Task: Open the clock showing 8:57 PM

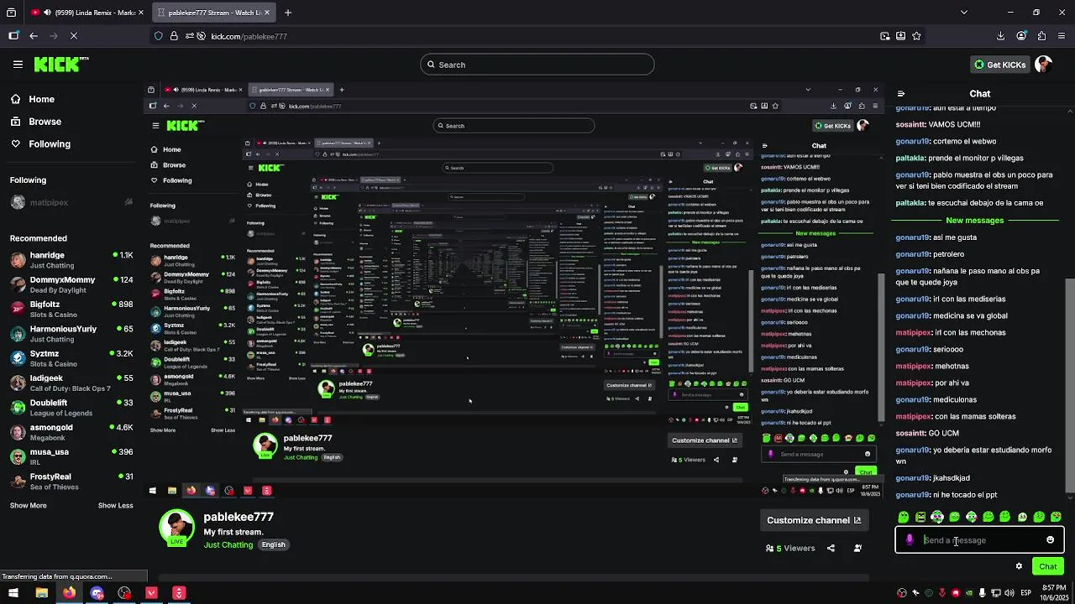Action: [1054, 593]
